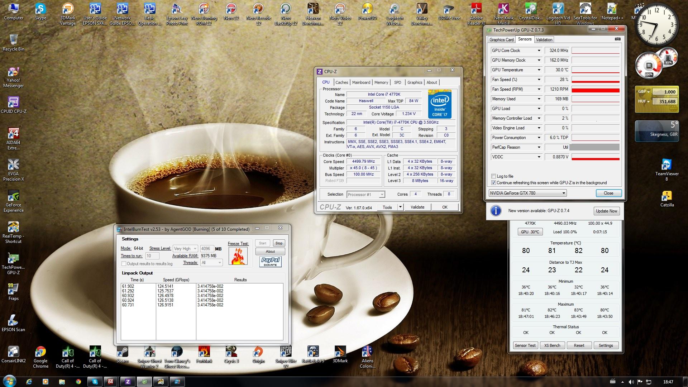The width and height of the screenshot is (688, 387).
Task: Open RealTemp Settings button
Action: pyautogui.click(x=606, y=345)
